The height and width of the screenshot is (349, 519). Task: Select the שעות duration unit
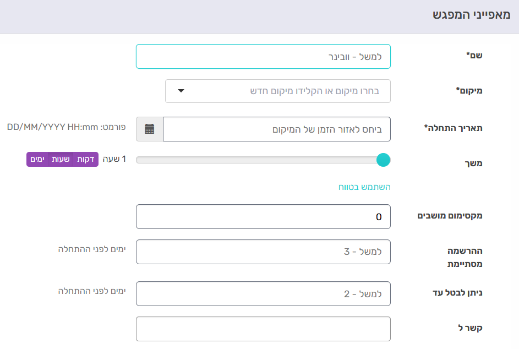(61, 159)
